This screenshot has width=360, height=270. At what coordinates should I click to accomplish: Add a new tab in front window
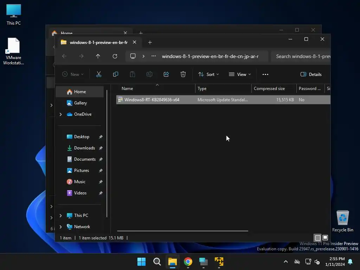click(x=150, y=43)
